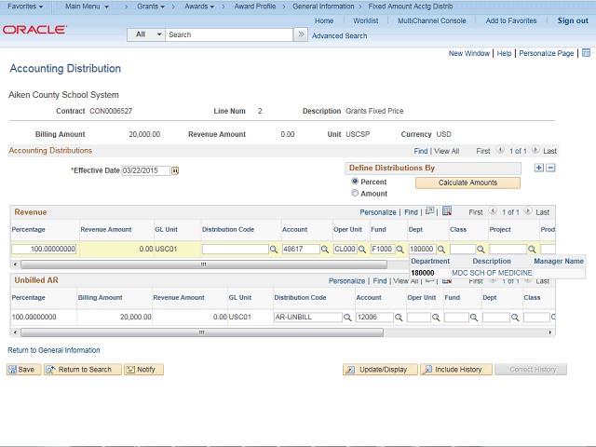Viewport: 596px width, 447px height.
Task: Open Advanced Search link
Action: pyautogui.click(x=339, y=35)
